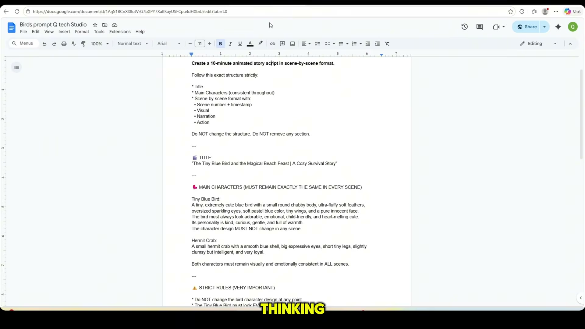Open the text color picker
This screenshot has height=329, width=585.
(250, 44)
